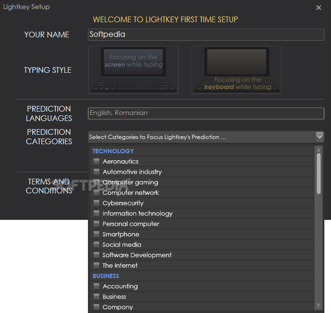
Task: Check the Business category box
Action: coord(96,296)
